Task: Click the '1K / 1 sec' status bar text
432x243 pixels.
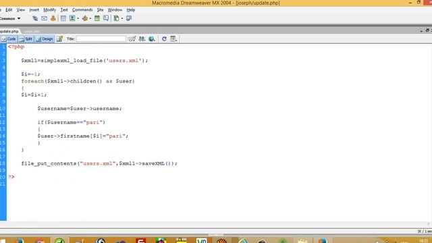Action: tap(425, 232)
